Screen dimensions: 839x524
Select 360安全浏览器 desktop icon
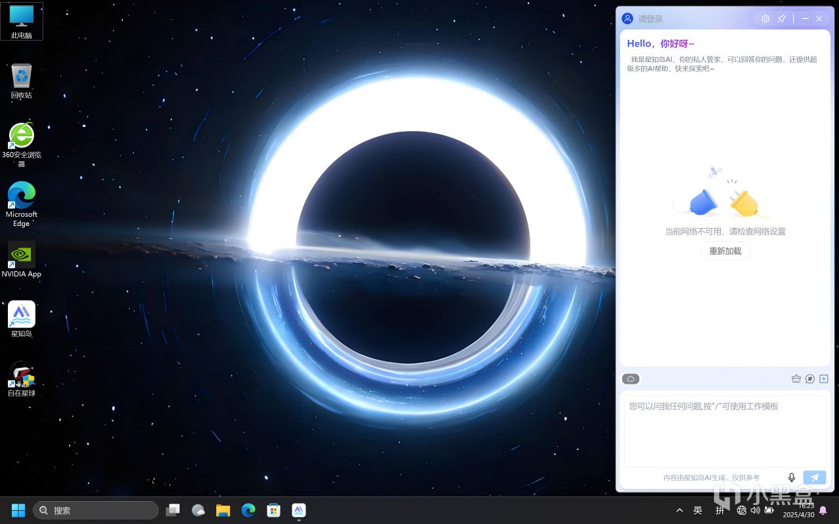(22, 136)
